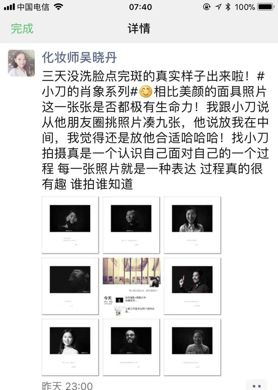
Task: Open the center screenshot of the friend circle
Action: [x=131, y=286]
